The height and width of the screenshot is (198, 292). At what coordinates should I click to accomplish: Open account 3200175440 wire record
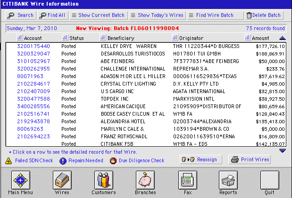point(33,46)
